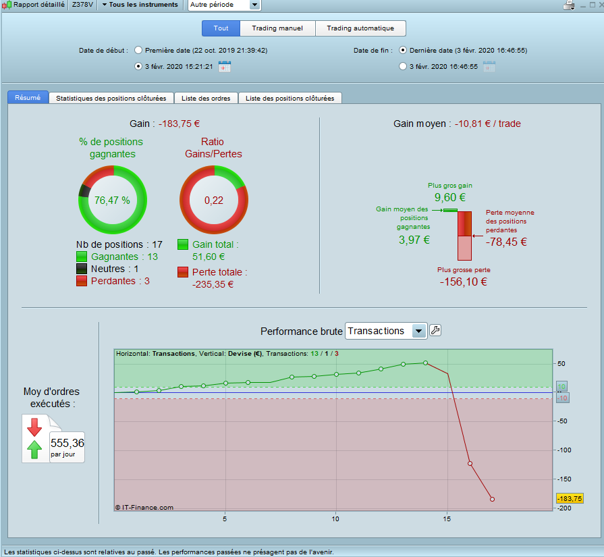Click the winning positions donut chart
Screen dimensions: 604x557
(x=113, y=200)
